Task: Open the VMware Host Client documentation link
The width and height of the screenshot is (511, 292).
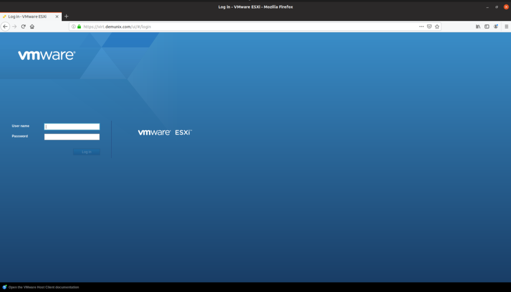Action: (43, 287)
